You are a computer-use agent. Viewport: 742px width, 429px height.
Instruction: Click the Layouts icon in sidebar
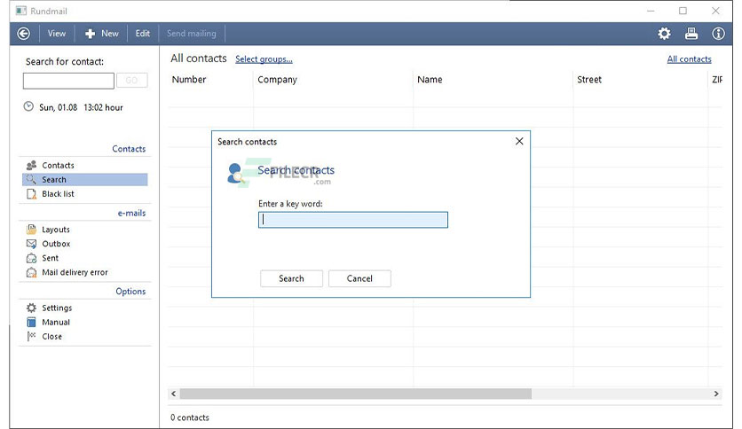tap(31, 230)
